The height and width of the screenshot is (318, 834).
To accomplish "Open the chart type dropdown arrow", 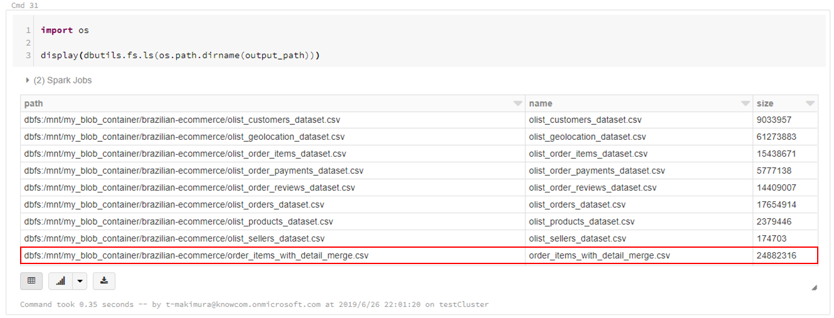I will 80,281.
